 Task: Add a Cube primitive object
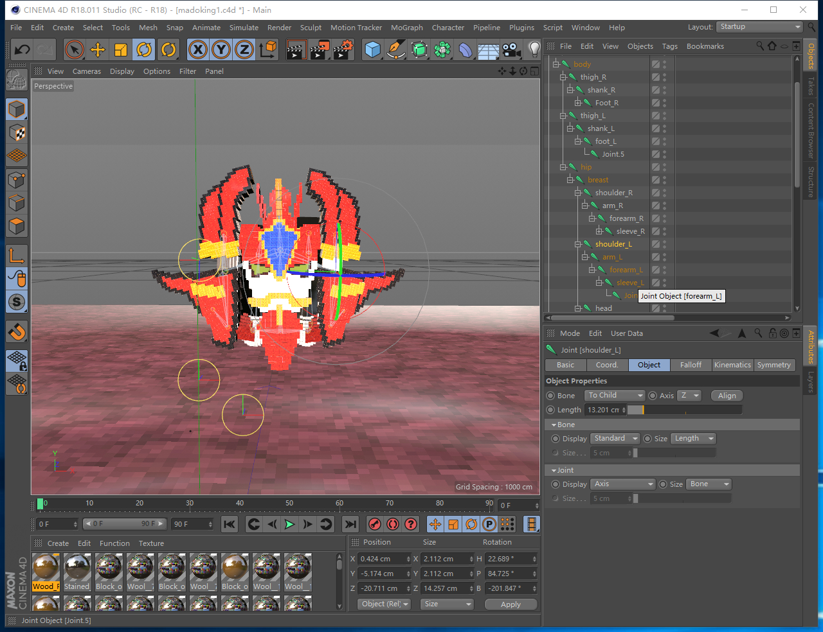pos(372,49)
